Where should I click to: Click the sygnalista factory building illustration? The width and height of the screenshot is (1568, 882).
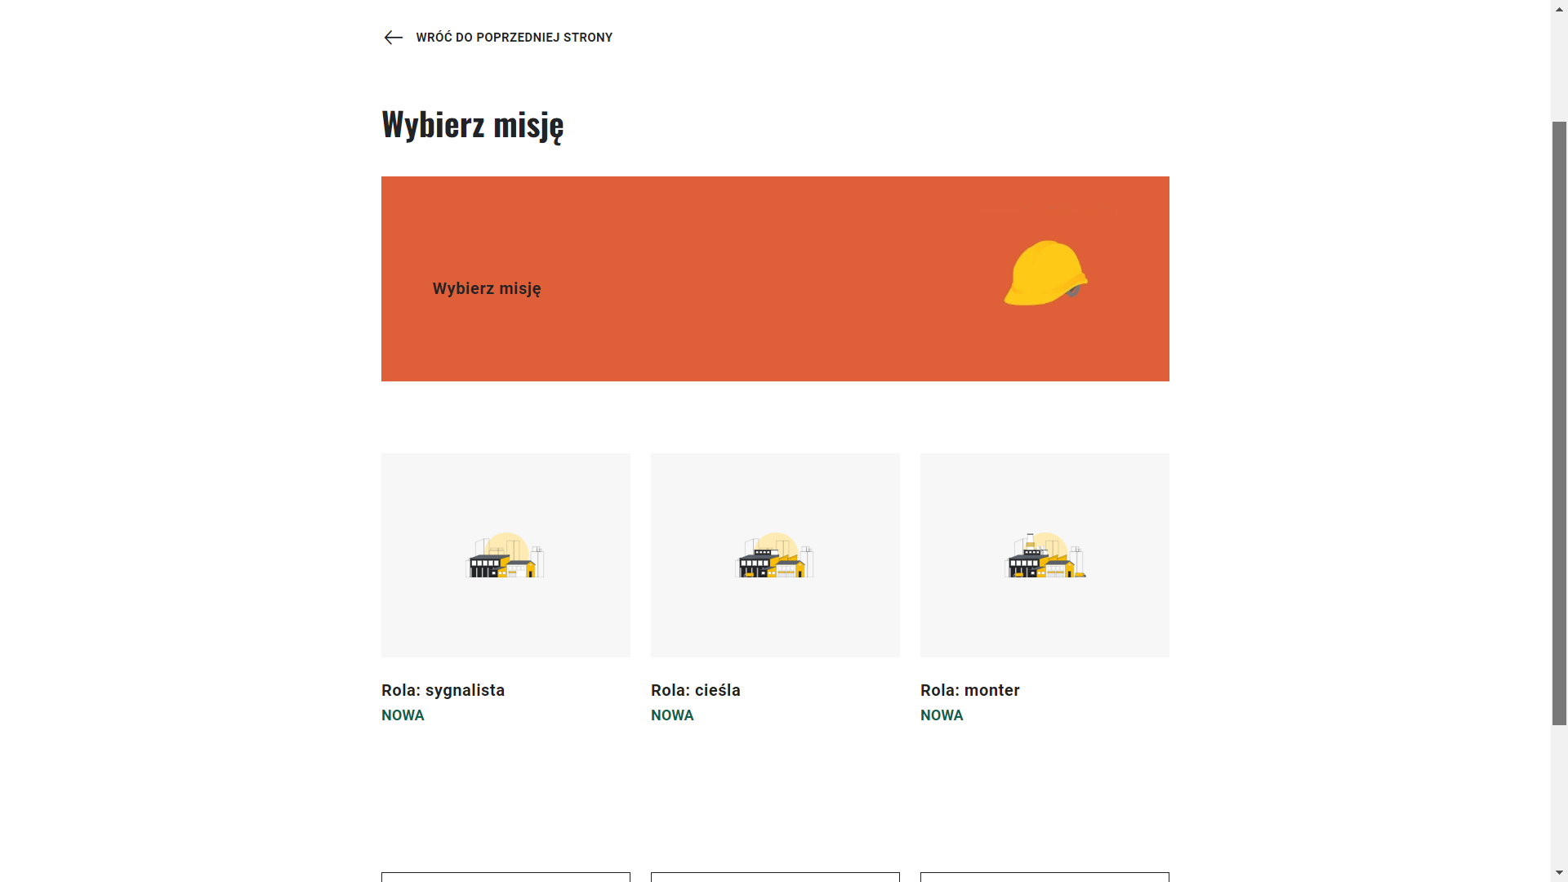click(x=506, y=555)
